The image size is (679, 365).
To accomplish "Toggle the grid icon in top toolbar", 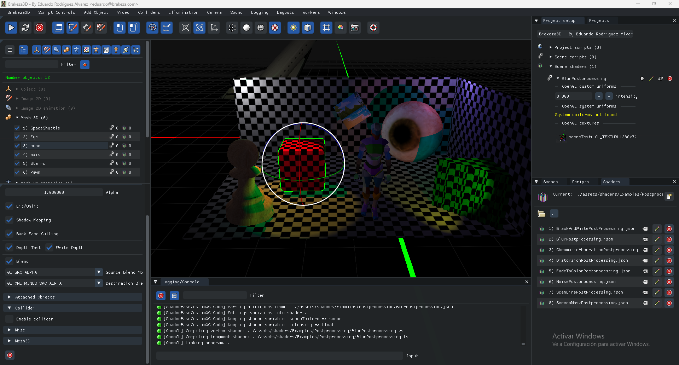I will click(x=326, y=28).
